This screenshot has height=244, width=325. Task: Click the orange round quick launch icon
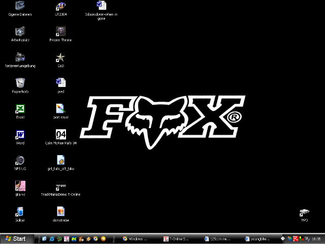pos(103,239)
